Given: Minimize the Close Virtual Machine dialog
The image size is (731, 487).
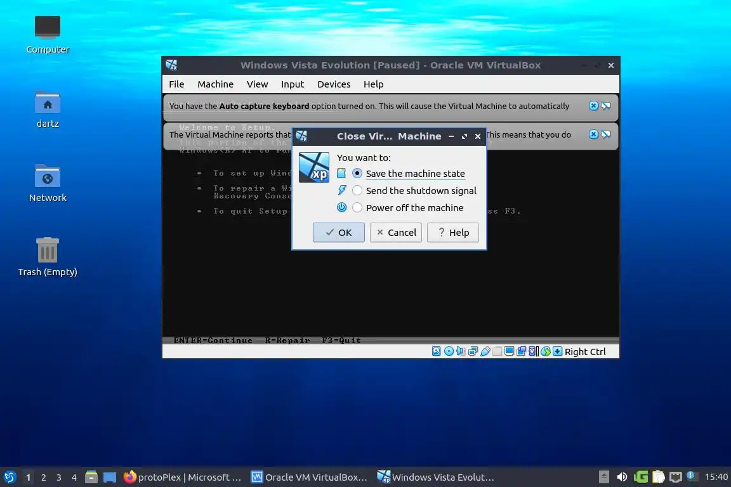Looking at the screenshot, I should (x=451, y=136).
